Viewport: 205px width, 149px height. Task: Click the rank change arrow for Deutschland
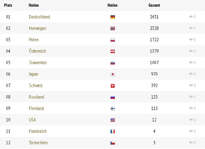tap(191, 17)
